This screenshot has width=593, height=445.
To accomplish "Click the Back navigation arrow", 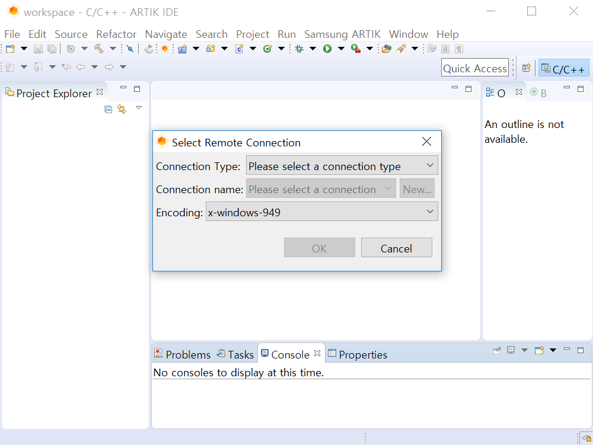I will click(x=81, y=67).
